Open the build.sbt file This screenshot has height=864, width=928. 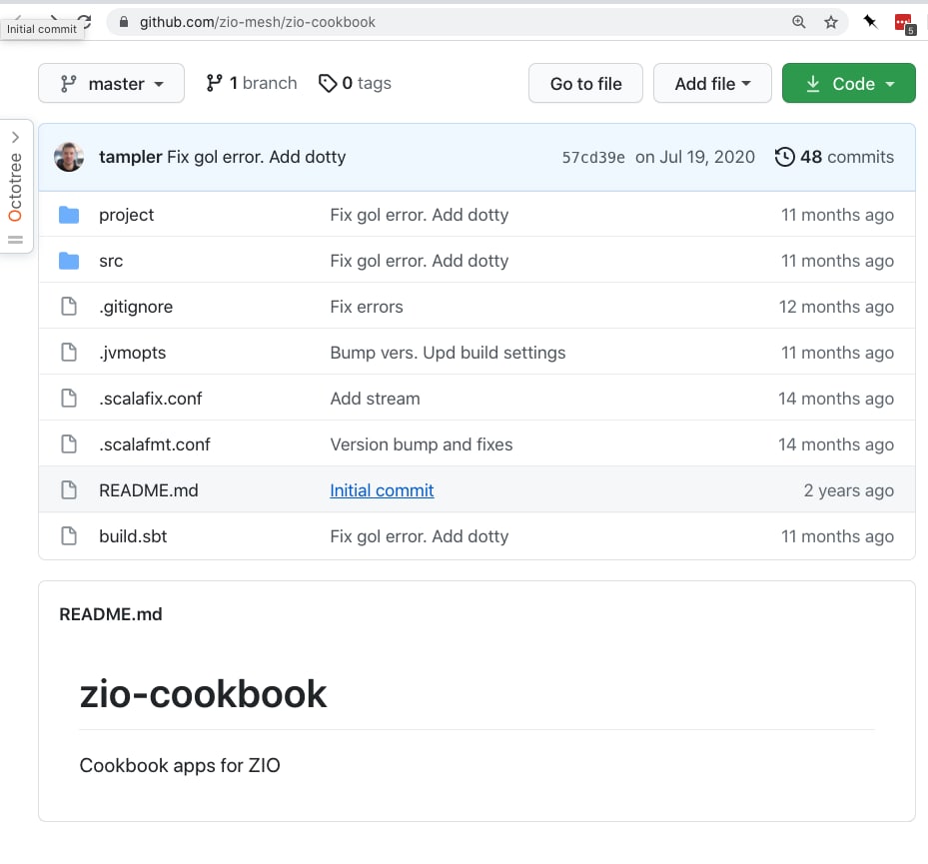click(x=133, y=536)
